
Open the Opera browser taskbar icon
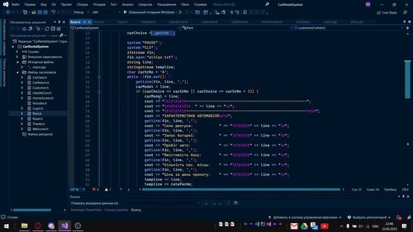coord(37,226)
